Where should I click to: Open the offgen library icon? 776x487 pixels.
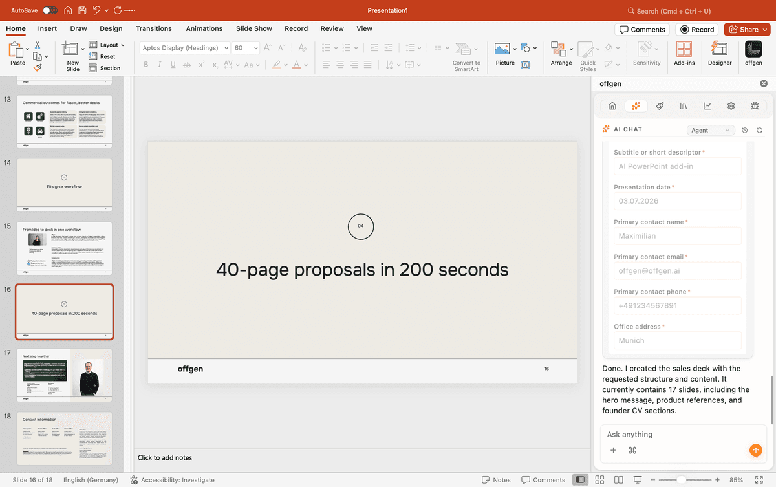pyautogui.click(x=684, y=106)
